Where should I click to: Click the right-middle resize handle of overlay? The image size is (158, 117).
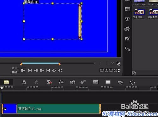[82, 21]
